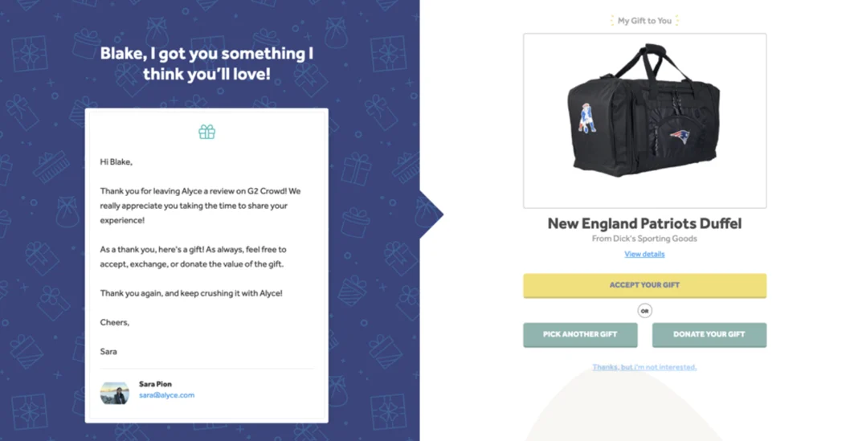This screenshot has width=858, height=441.
Task: Click the duffel bag product image
Action: coord(644,121)
